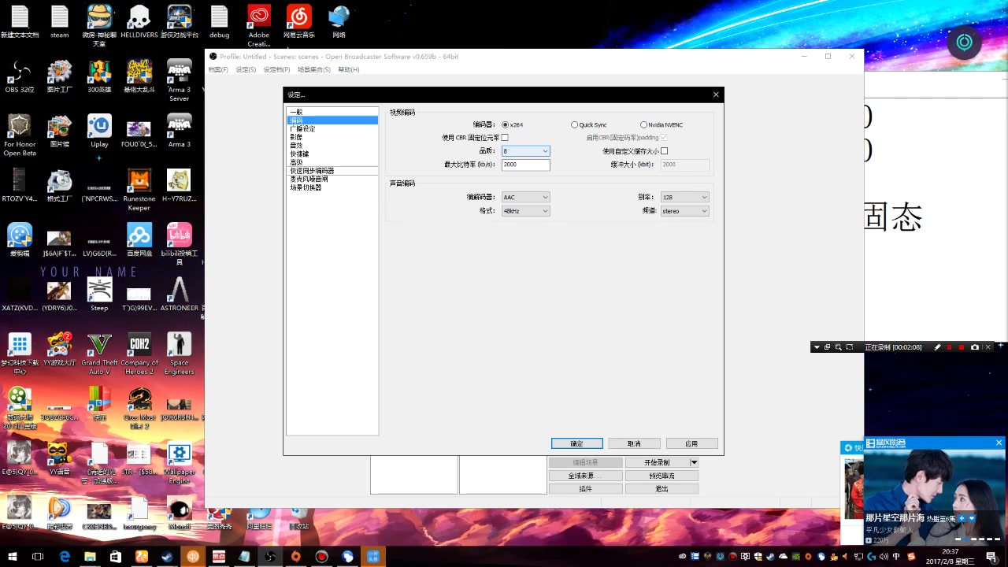Select 一般 in the settings list
This screenshot has width=1008, height=567.
click(332, 112)
